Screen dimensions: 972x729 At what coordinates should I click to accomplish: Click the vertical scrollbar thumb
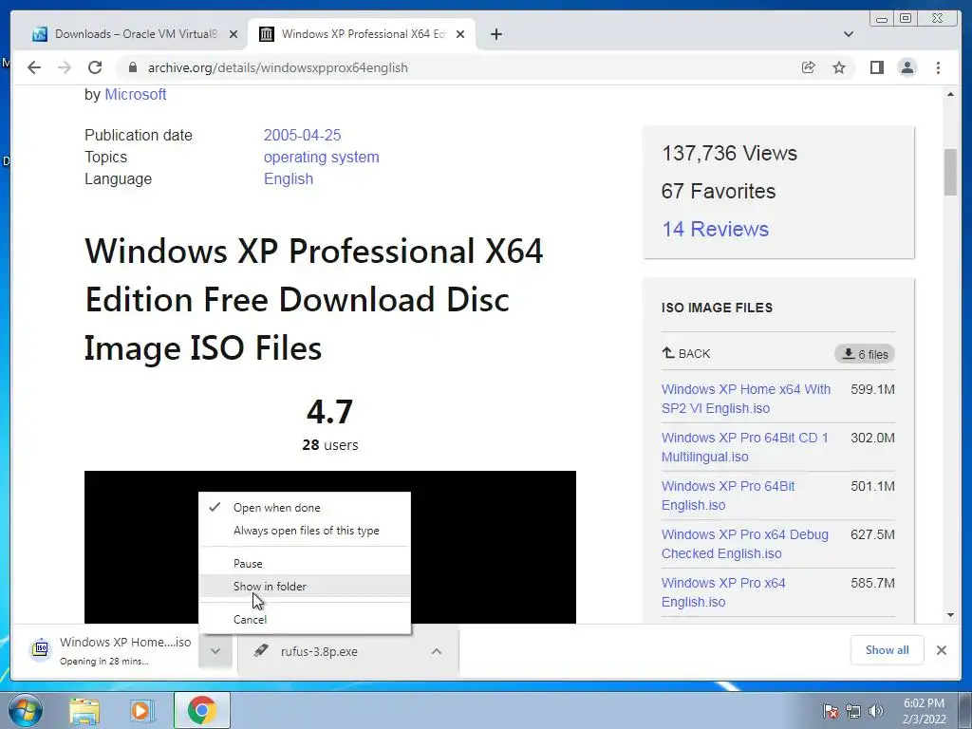pyautogui.click(x=950, y=173)
